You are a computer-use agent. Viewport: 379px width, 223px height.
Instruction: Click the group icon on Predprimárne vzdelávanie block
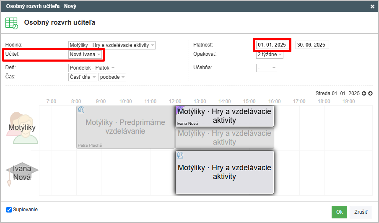(81, 110)
